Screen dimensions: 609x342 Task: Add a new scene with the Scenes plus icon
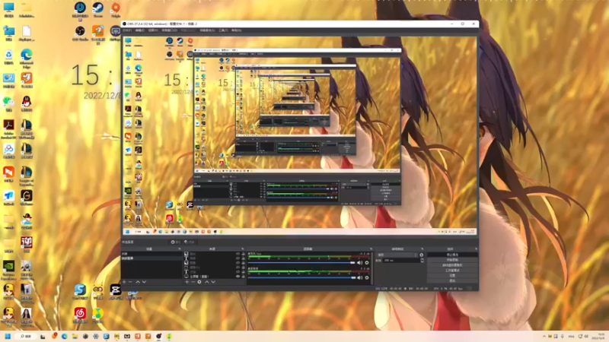coord(124,282)
